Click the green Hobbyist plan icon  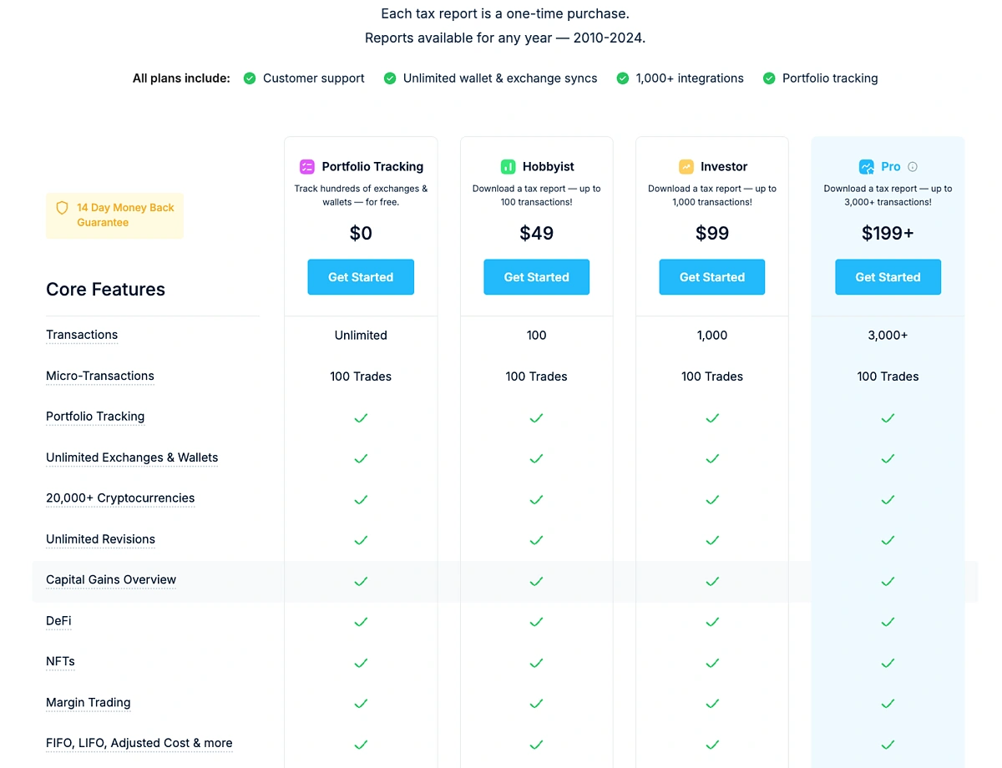tap(508, 166)
